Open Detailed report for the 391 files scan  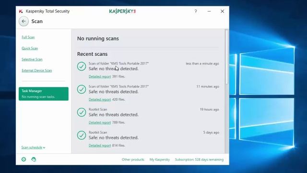tap(100, 76)
